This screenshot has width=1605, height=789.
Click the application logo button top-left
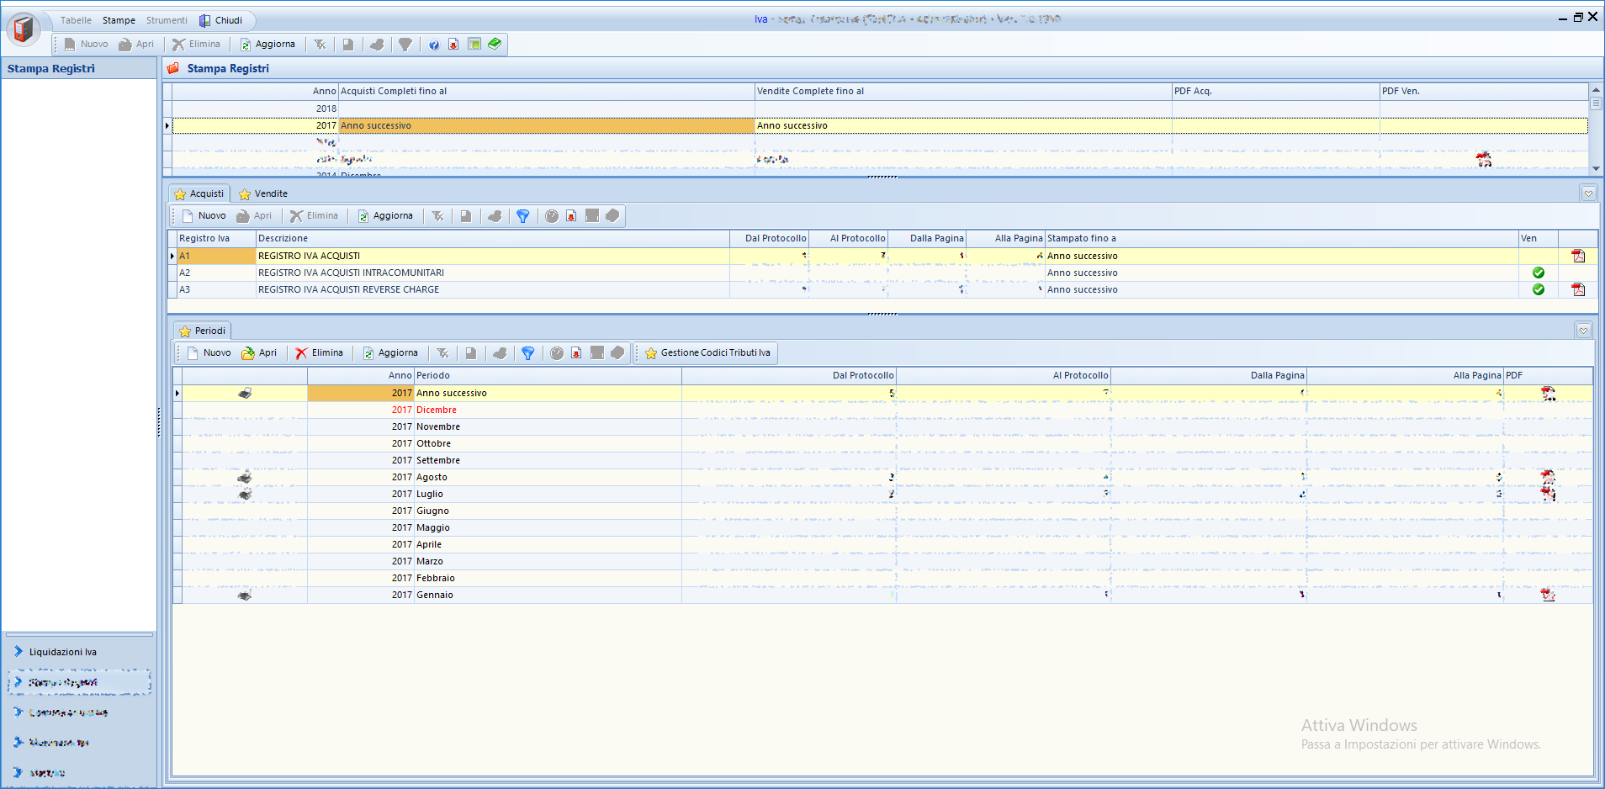tap(23, 29)
